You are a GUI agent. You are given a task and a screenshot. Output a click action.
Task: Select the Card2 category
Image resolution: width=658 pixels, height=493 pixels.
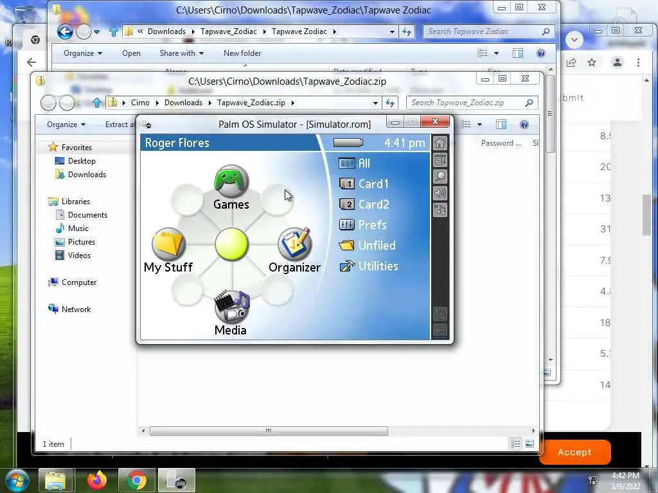(364, 204)
